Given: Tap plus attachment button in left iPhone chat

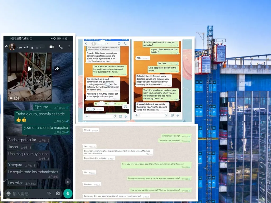Looking at the screenshot, I should [x=86, y=116].
